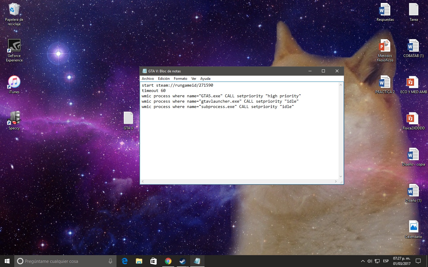
Task: Click "subprocess.exe" in the Notepad text
Action: (218, 107)
